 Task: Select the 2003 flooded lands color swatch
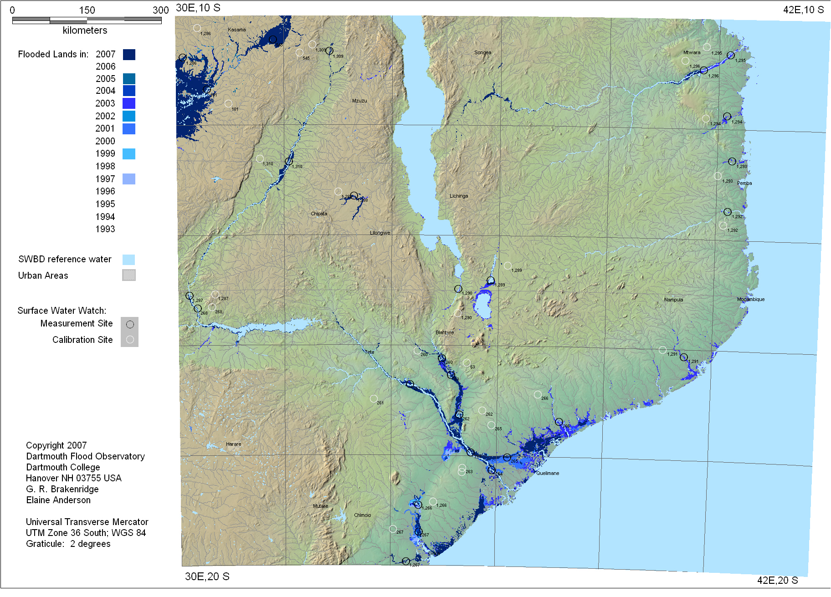(x=129, y=103)
